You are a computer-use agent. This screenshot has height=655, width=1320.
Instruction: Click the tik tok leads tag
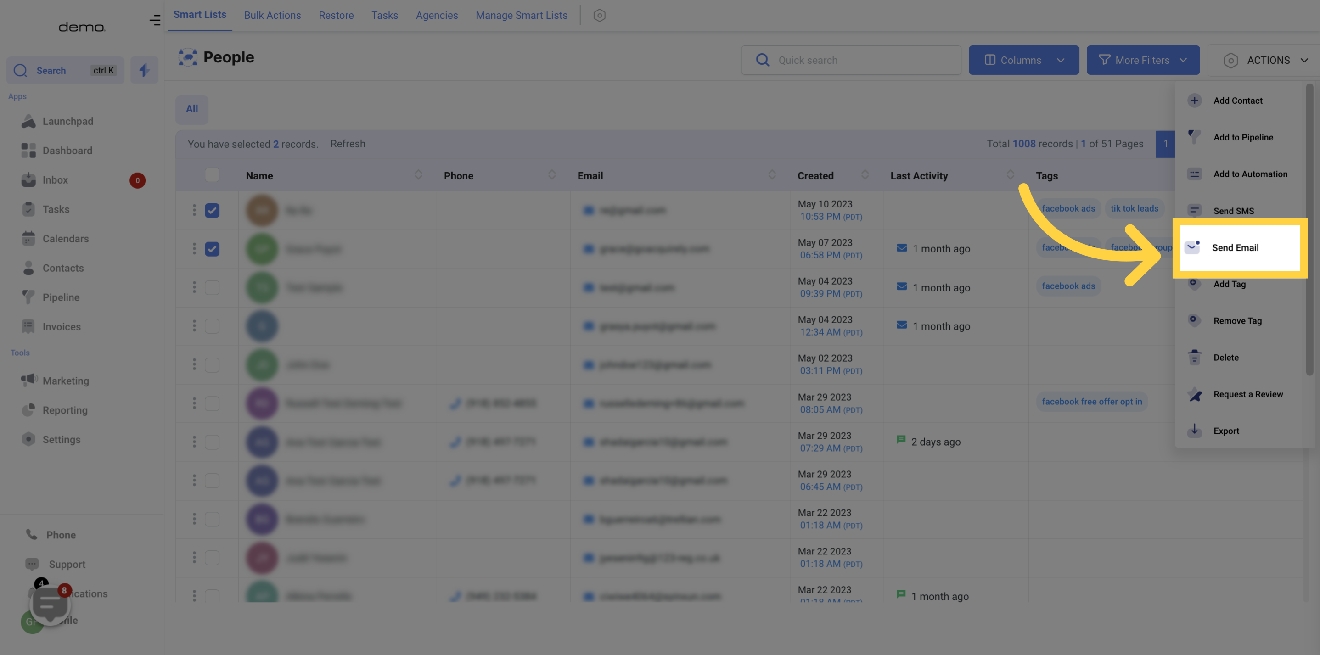(x=1134, y=208)
